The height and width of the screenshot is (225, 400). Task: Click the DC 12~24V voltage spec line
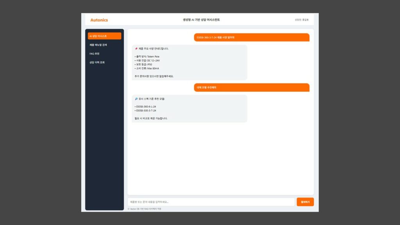click(x=147, y=61)
